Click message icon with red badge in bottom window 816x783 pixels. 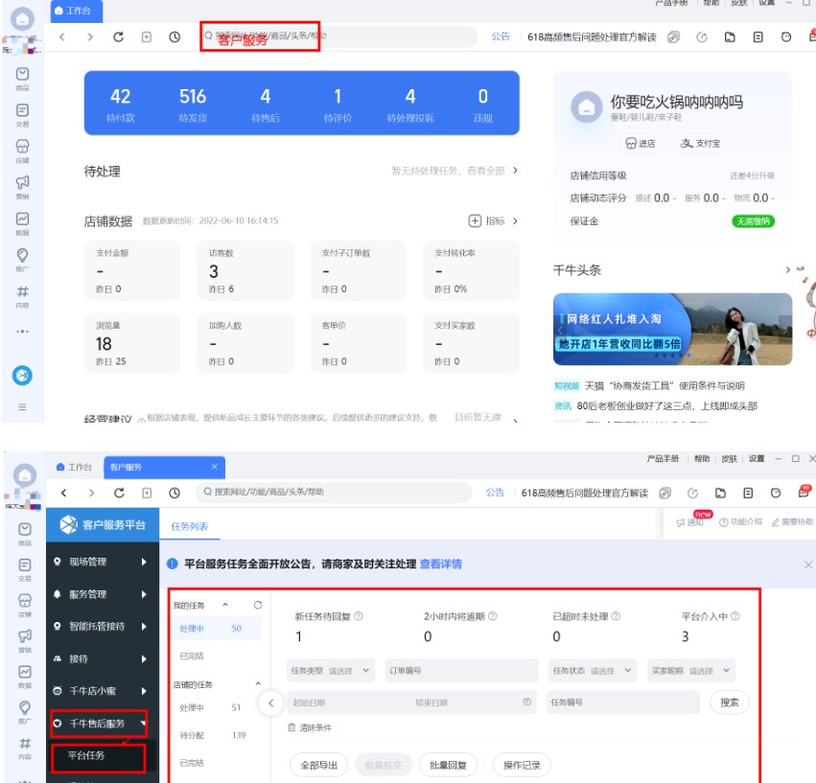[804, 492]
